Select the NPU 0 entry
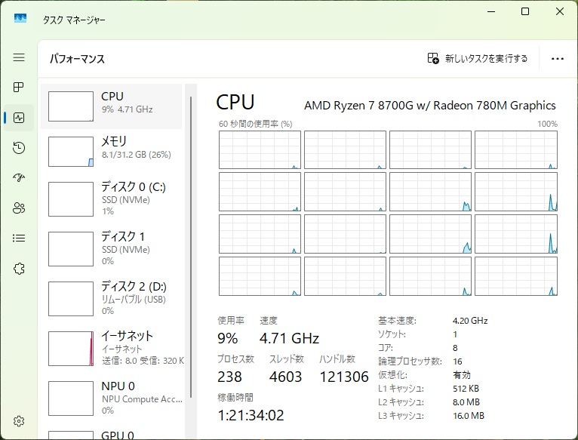The width and height of the screenshot is (578, 440). (112, 398)
